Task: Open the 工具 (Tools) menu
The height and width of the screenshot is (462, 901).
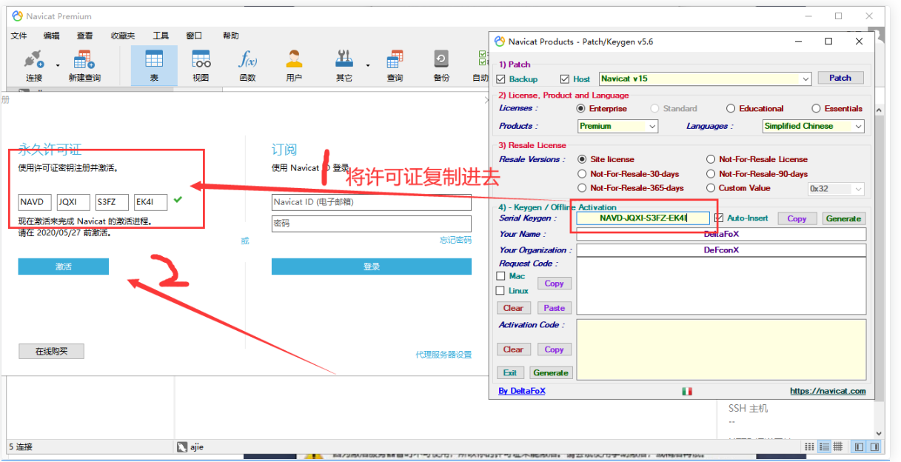Action: 161,36
